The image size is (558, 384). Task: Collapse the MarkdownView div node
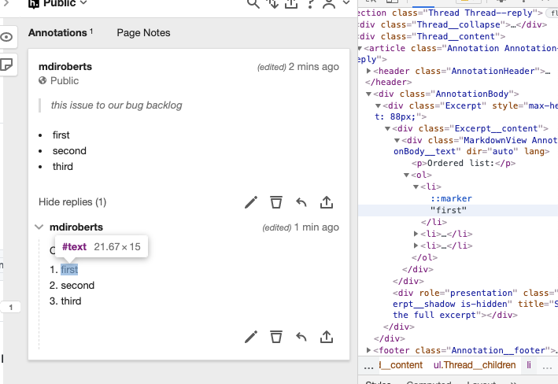tap(397, 140)
